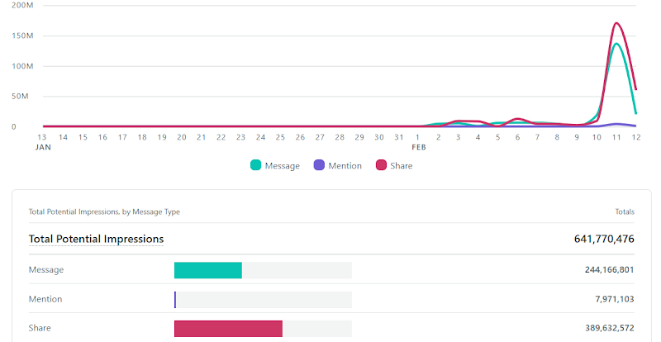Click the teal Message legend color dot

tap(256, 165)
